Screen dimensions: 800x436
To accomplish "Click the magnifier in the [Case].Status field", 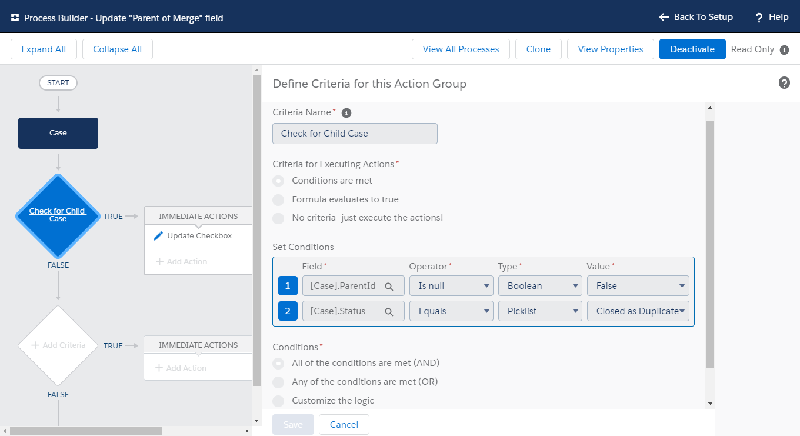I will (389, 312).
